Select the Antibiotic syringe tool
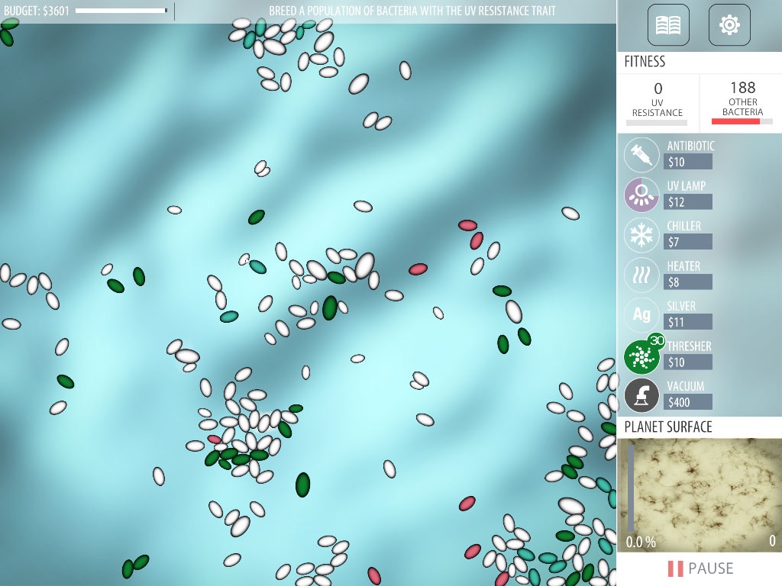This screenshot has height=586, width=782. click(x=641, y=155)
